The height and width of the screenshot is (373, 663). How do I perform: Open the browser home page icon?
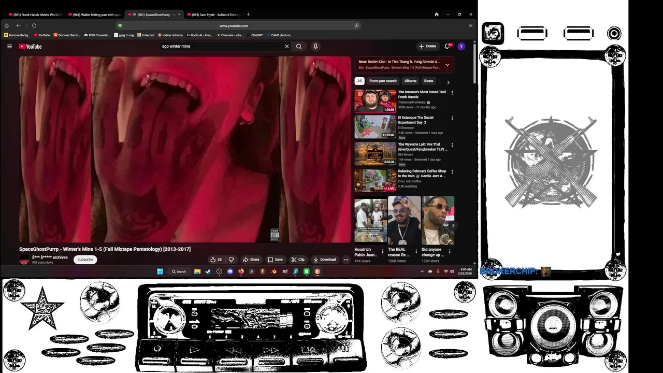click(7, 25)
